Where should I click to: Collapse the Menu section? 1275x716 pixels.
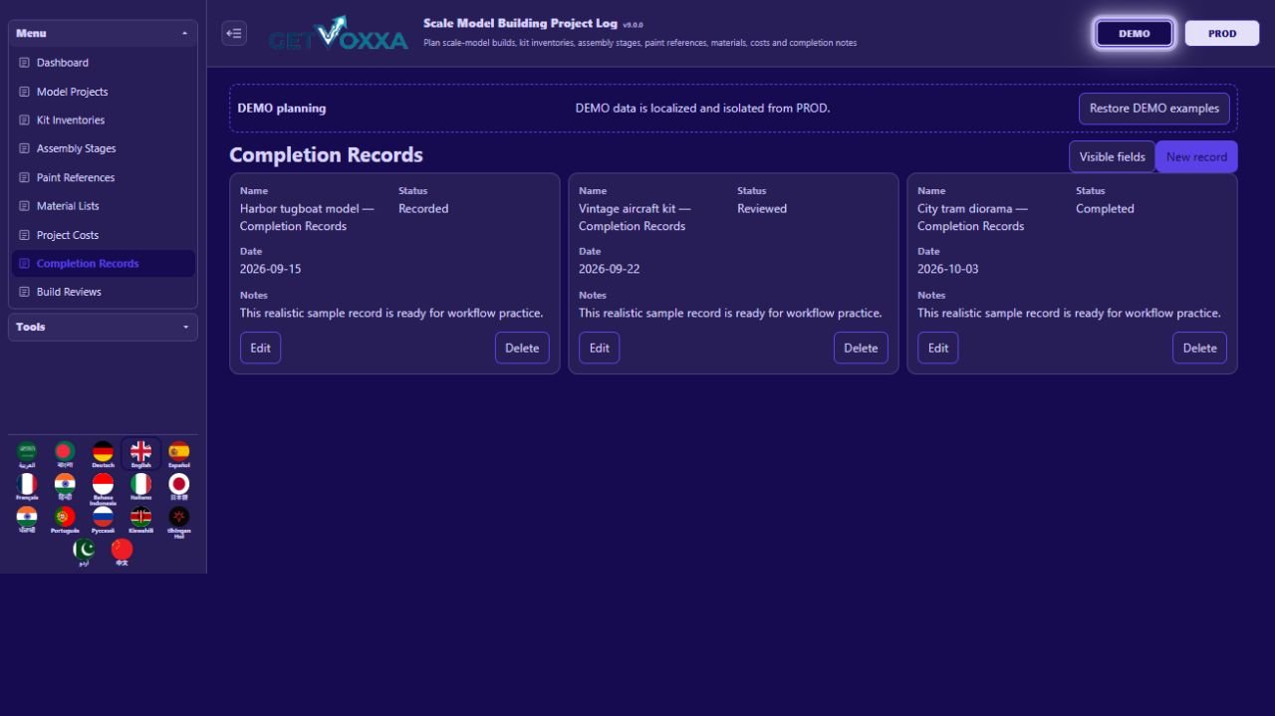tap(103, 33)
